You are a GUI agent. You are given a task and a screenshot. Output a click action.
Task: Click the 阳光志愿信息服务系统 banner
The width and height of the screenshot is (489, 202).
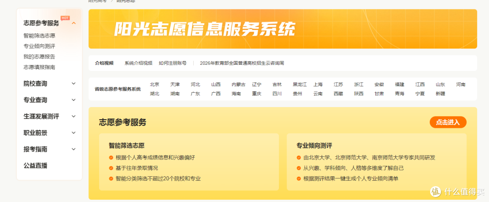(x=283, y=29)
